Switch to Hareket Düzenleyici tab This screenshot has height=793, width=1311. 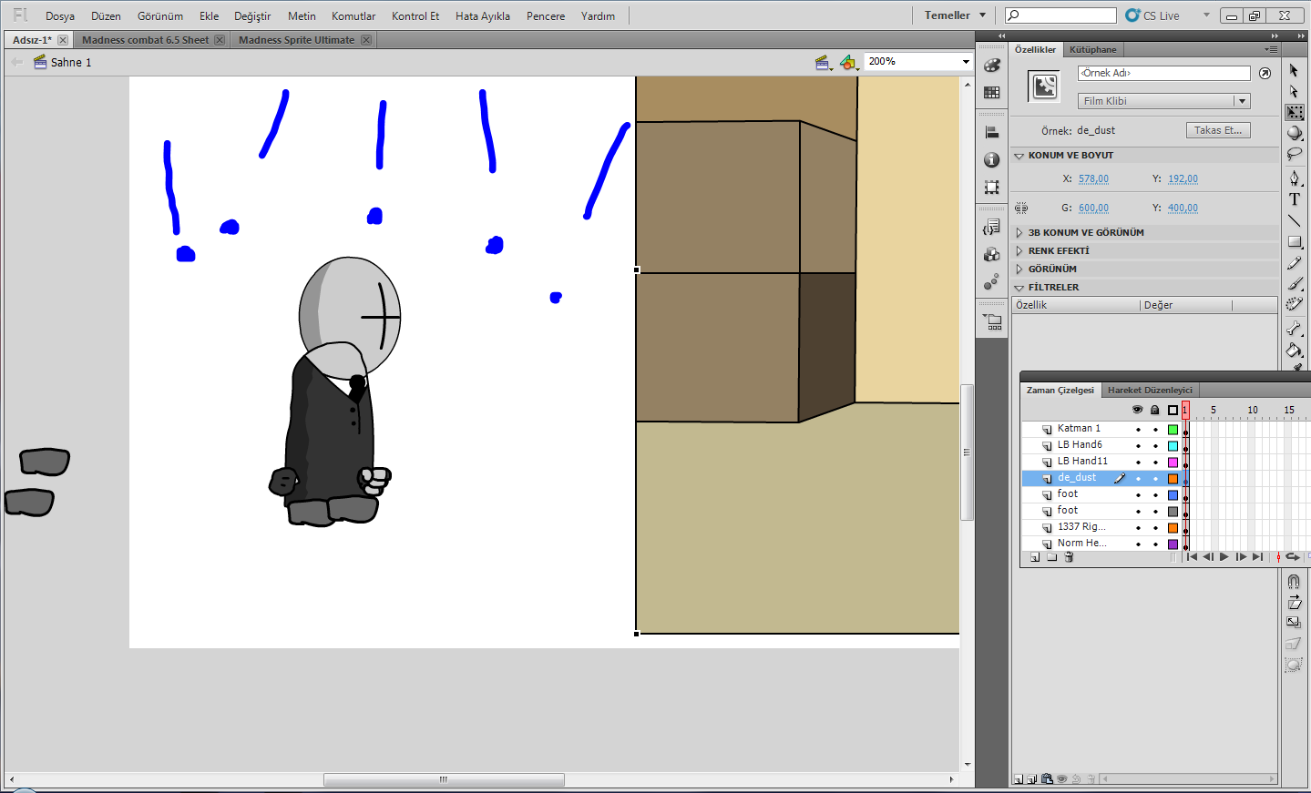coord(1150,391)
